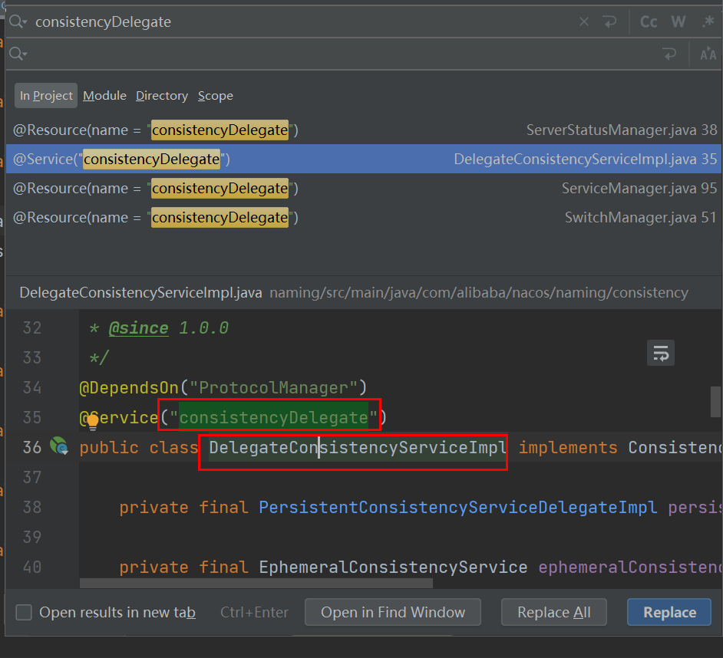Screen dimensions: 723x658
Task: Clear the search text with the X icon
Action: 584,21
